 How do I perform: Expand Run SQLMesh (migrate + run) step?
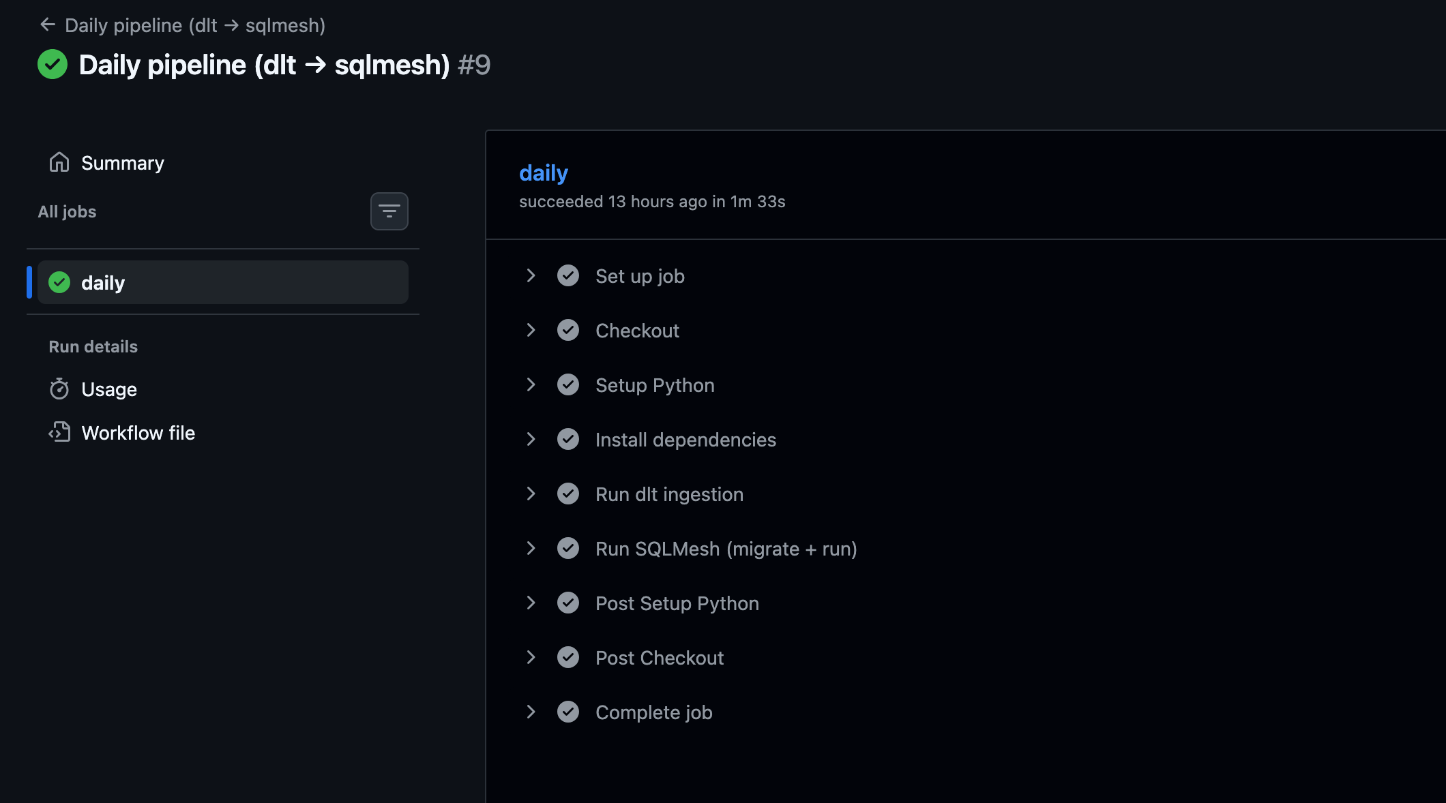[531, 549]
